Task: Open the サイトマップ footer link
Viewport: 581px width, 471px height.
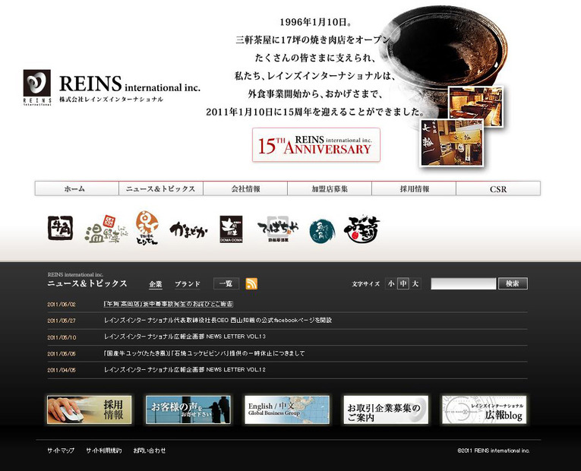Action: pyautogui.click(x=61, y=450)
